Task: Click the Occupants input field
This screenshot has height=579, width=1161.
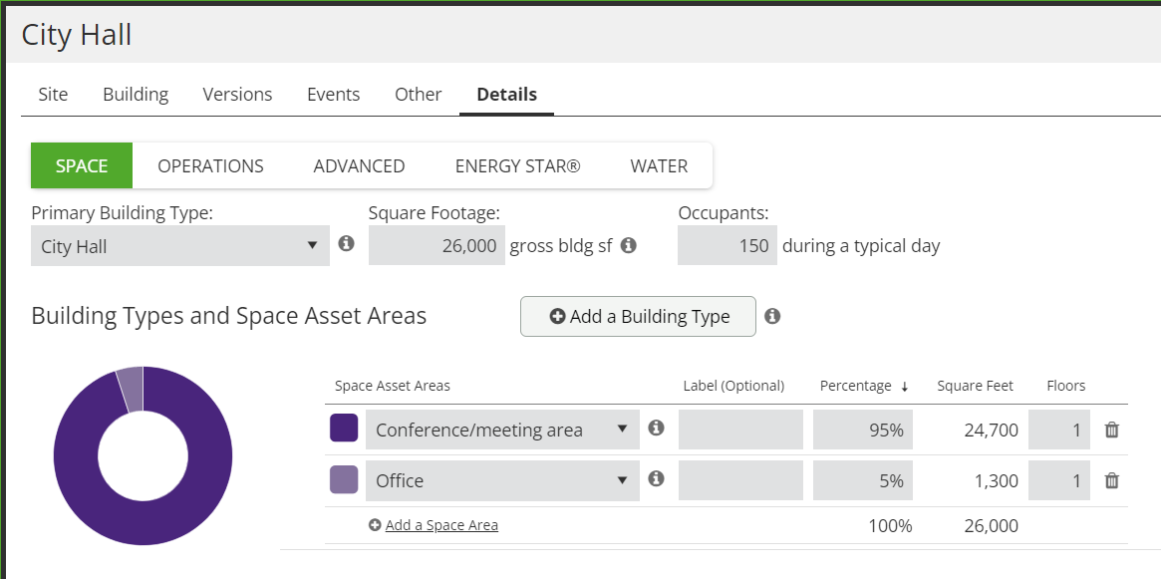Action: pyautogui.click(x=726, y=245)
